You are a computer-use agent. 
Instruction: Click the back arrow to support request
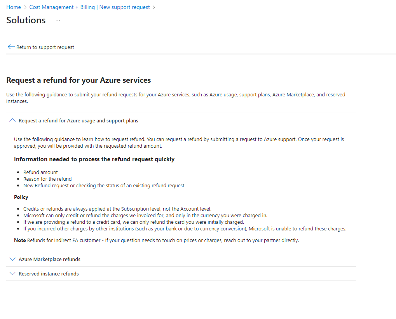11,47
